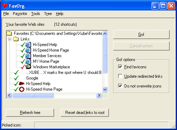Click the IE icon beside MY Home Page
This screenshot has height=130, width=177.
28,61
